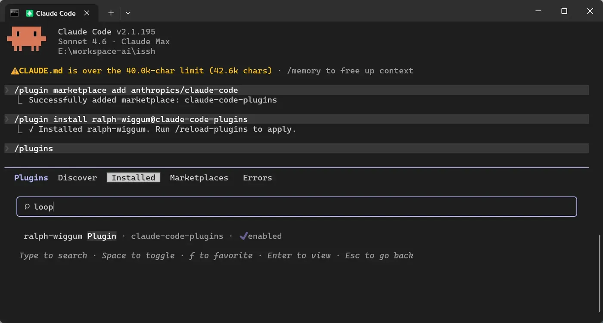This screenshot has width=603, height=323.
Task: Click the /plugin install command chevron
Action: coord(7,119)
